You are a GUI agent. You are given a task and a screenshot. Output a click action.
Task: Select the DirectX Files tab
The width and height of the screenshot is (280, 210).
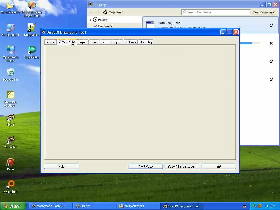[66, 42]
